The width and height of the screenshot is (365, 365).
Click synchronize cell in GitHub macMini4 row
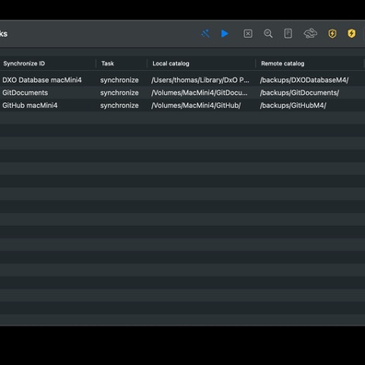pos(119,105)
